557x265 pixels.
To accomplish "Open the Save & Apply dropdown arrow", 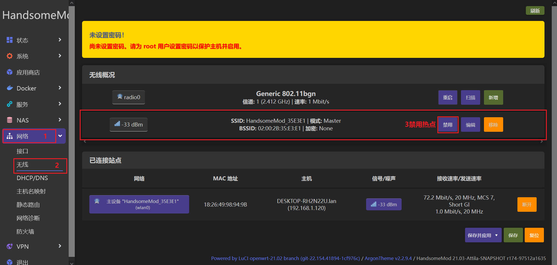I will [496, 235].
